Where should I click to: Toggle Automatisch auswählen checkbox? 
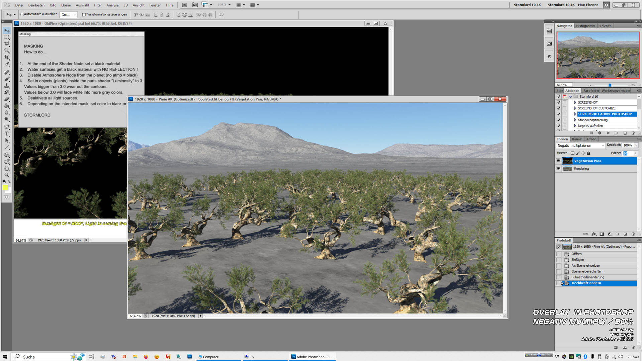point(22,14)
